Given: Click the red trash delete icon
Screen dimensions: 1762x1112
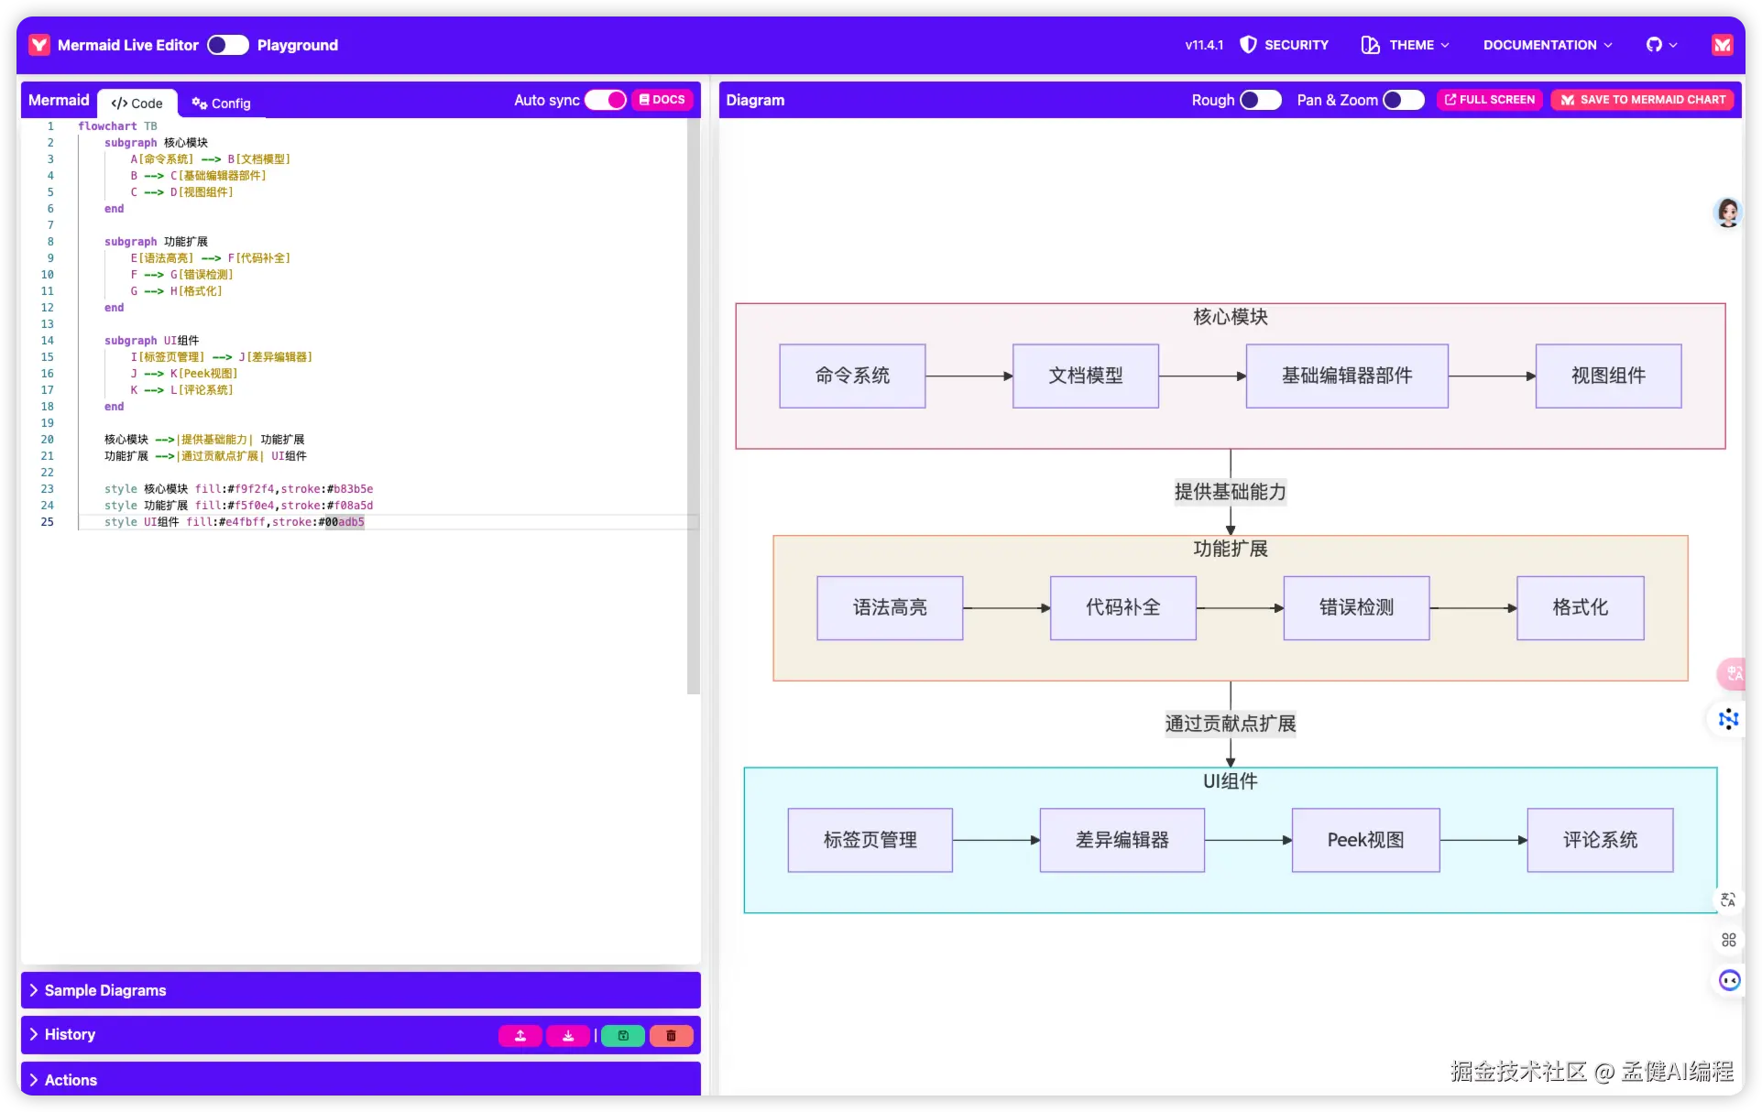Looking at the screenshot, I should [x=671, y=1036].
